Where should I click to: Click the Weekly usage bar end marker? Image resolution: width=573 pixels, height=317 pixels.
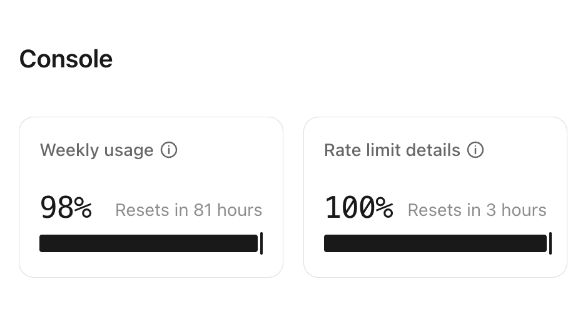click(x=261, y=243)
